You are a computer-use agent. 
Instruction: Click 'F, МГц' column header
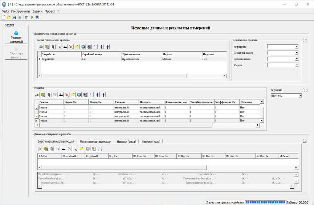pos(50,156)
